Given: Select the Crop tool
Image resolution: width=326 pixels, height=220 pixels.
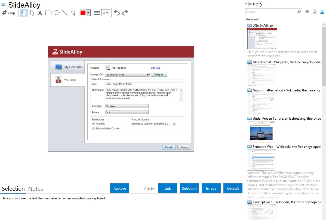Looking at the screenshot, I should (x=8, y=13).
